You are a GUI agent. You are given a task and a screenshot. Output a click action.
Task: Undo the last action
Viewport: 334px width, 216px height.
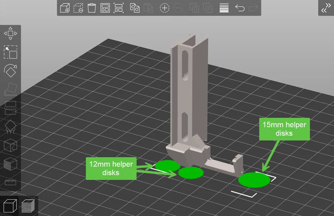(240, 8)
